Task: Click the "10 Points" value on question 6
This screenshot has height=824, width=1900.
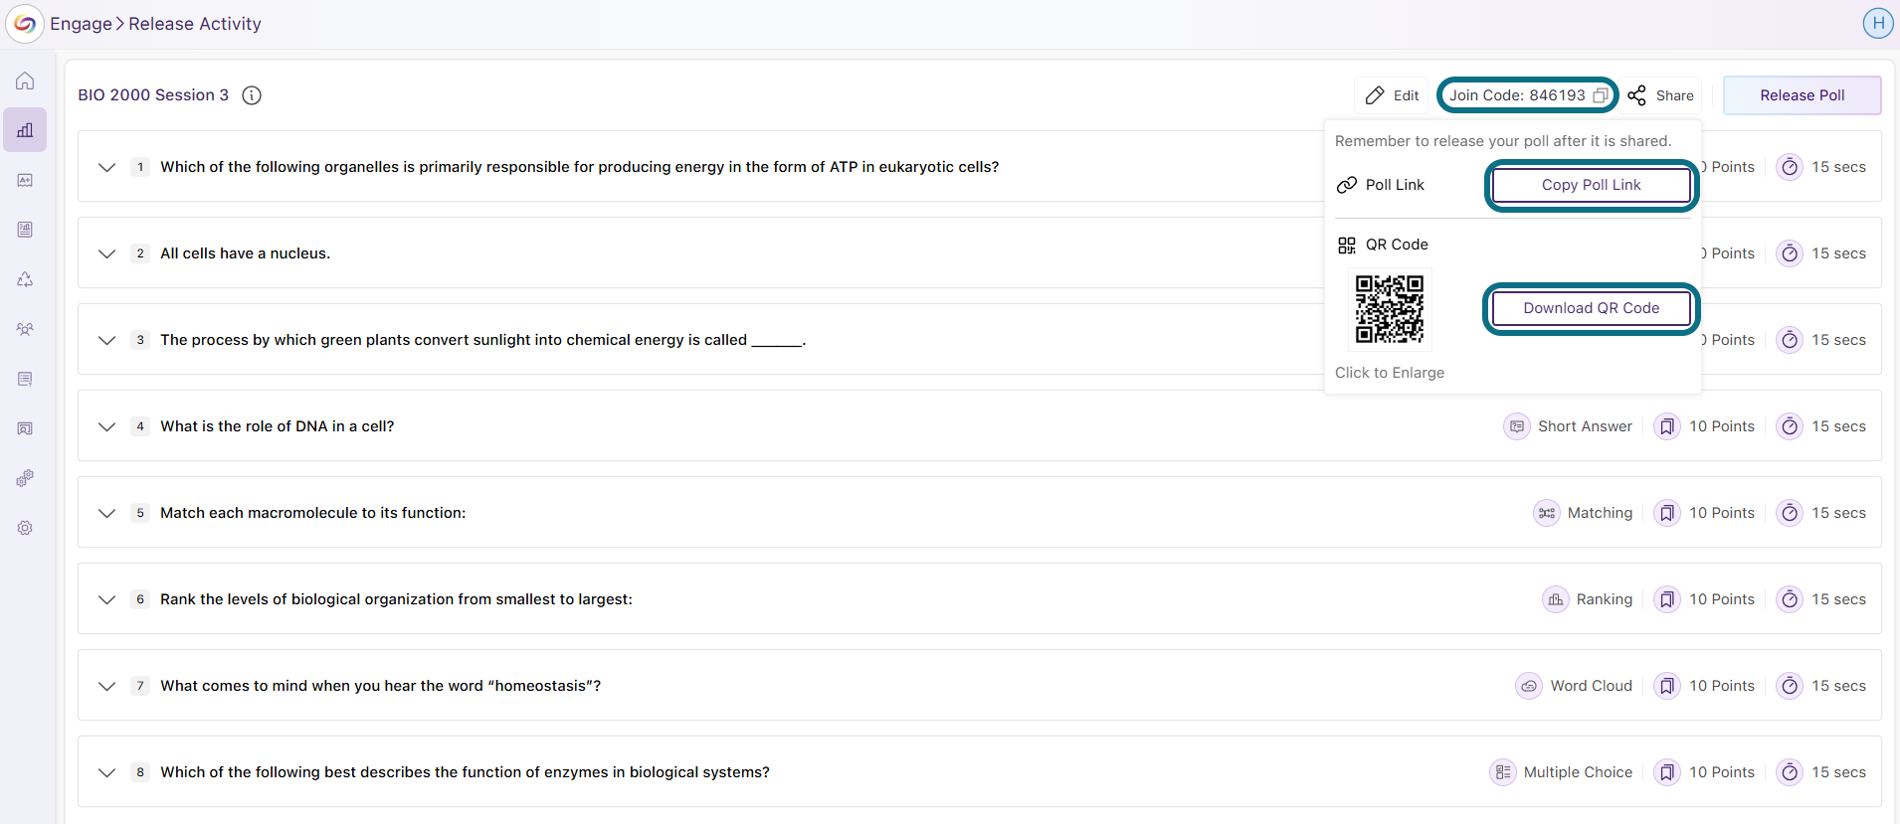Action: 1722,599
